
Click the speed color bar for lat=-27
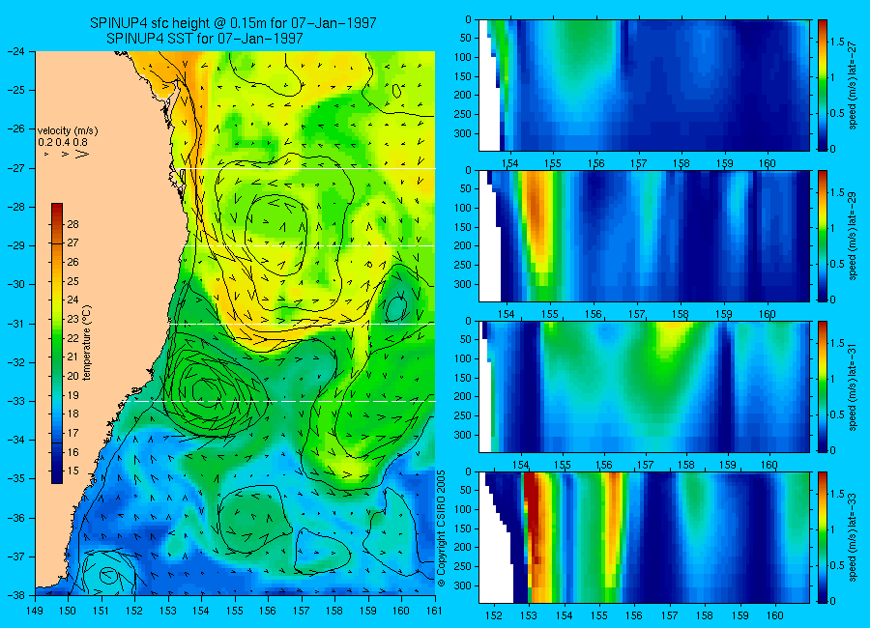click(x=823, y=85)
